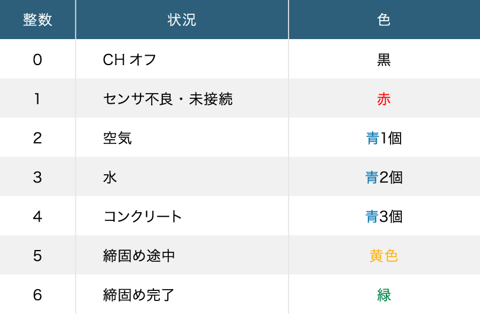This screenshot has width=480, height=314.
Task: Click the green 緑 color label
Action: 384,295
